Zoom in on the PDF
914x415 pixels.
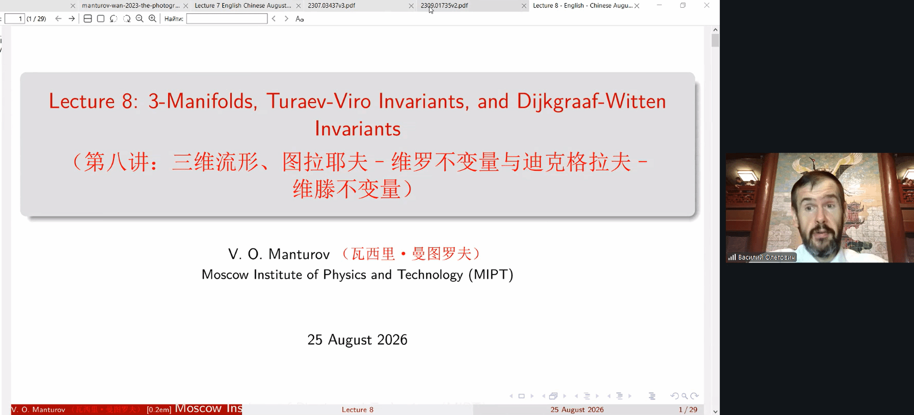point(152,19)
